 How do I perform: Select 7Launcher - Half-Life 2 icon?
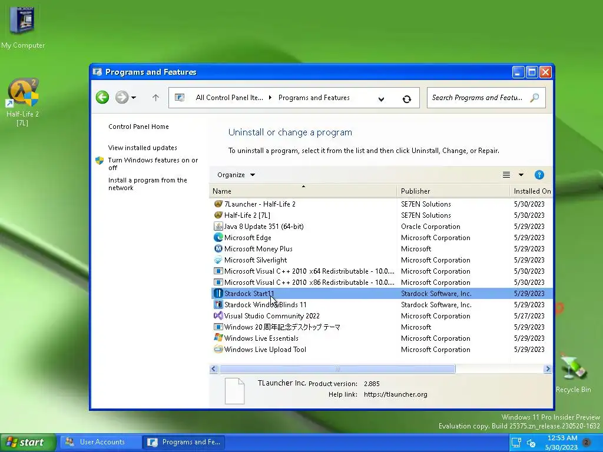(218, 204)
